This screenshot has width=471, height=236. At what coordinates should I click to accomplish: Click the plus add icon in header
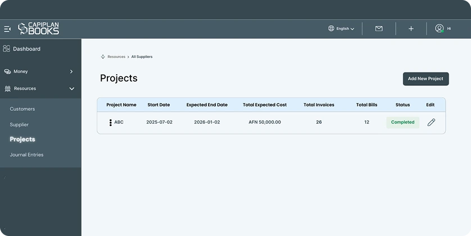tap(411, 29)
